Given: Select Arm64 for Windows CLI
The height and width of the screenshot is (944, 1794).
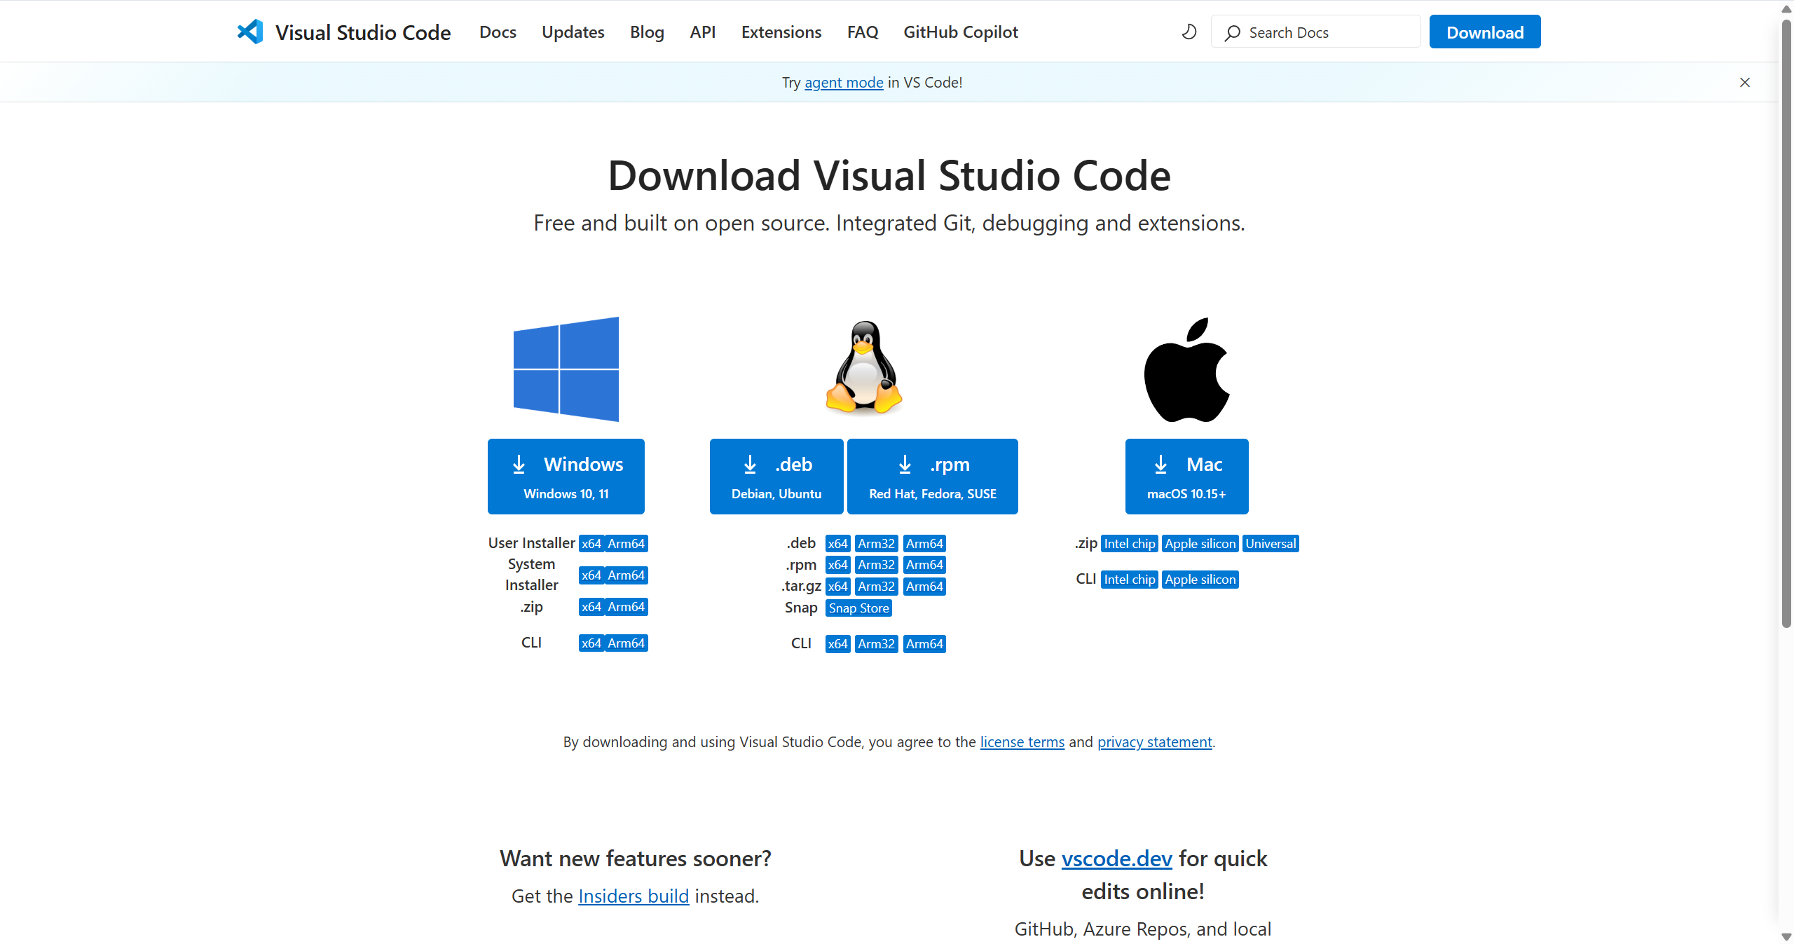Looking at the screenshot, I should (626, 643).
